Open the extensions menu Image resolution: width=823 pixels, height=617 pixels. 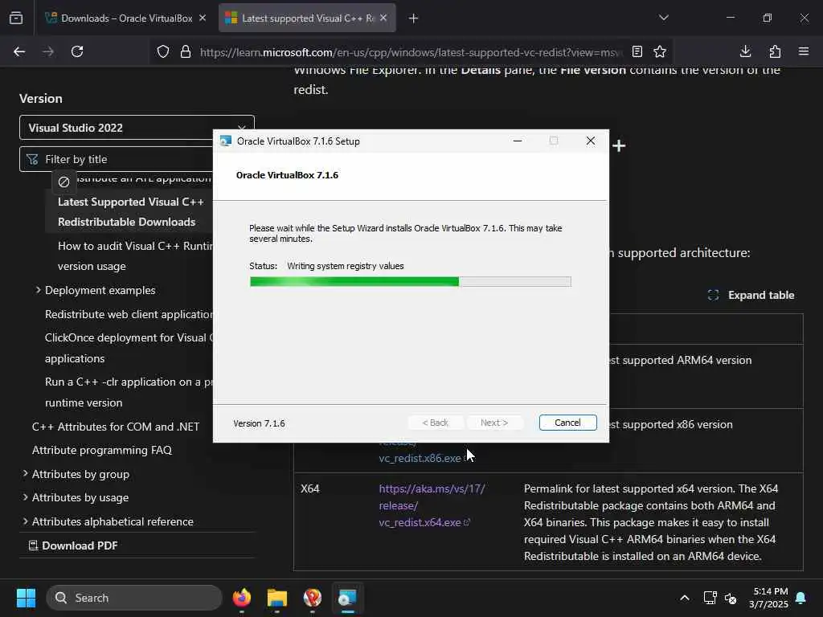pyautogui.click(x=775, y=51)
